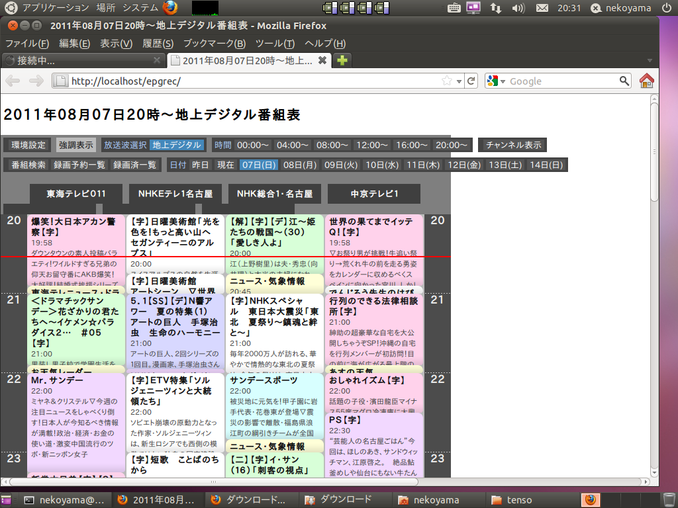Expand the list all tabs arrow

pos(650,60)
